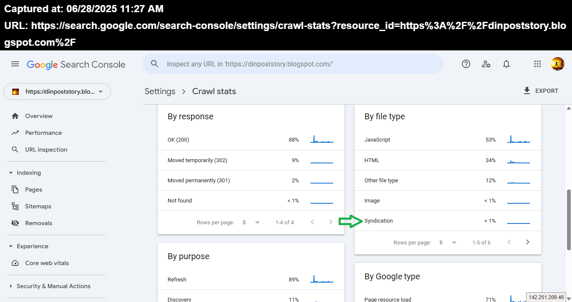The image size is (572, 302).
Task: Open the hamburger main menu
Action: click(x=15, y=64)
